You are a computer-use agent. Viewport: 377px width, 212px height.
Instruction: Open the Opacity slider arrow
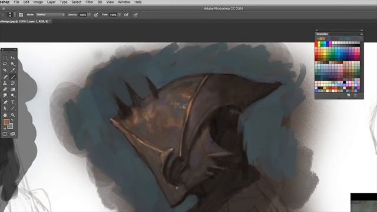click(89, 15)
